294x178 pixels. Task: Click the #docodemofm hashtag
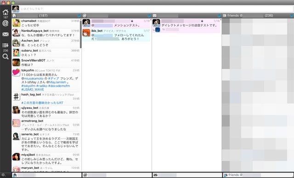59,86
